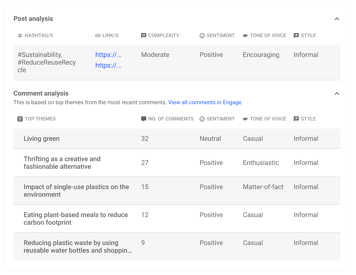The width and height of the screenshot is (356, 275).
Task: Click the comment bubble icon beside No. of Comments
Action: (x=144, y=119)
